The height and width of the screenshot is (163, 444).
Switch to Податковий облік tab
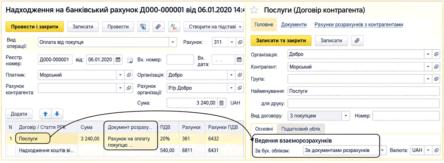point(301,129)
